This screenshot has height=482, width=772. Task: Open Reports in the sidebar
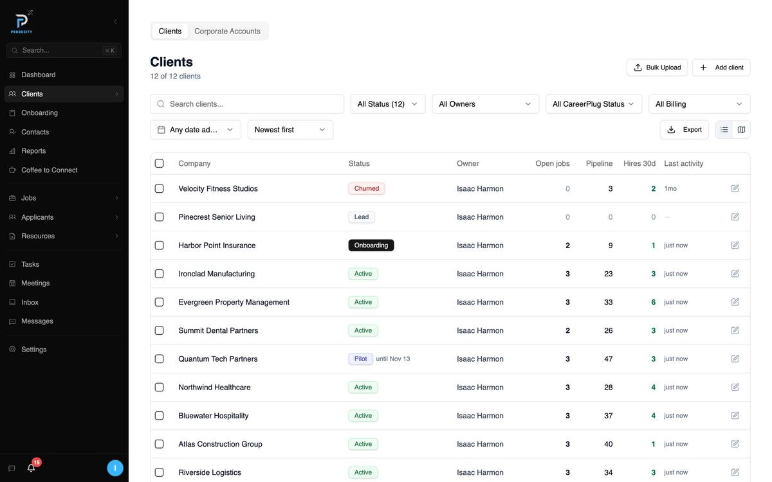[x=64, y=151]
